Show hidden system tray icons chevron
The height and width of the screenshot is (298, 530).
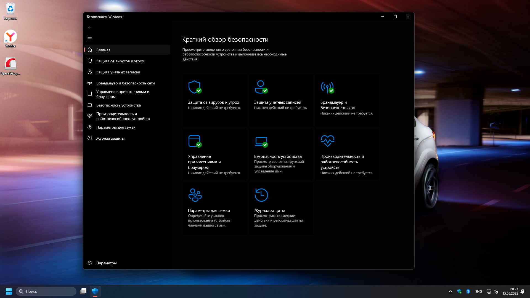[x=450, y=291]
